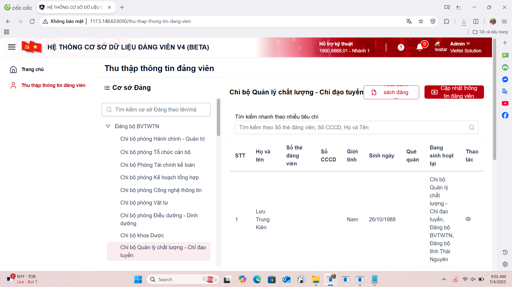Show details for Lưu Trung Kiên

469,219
